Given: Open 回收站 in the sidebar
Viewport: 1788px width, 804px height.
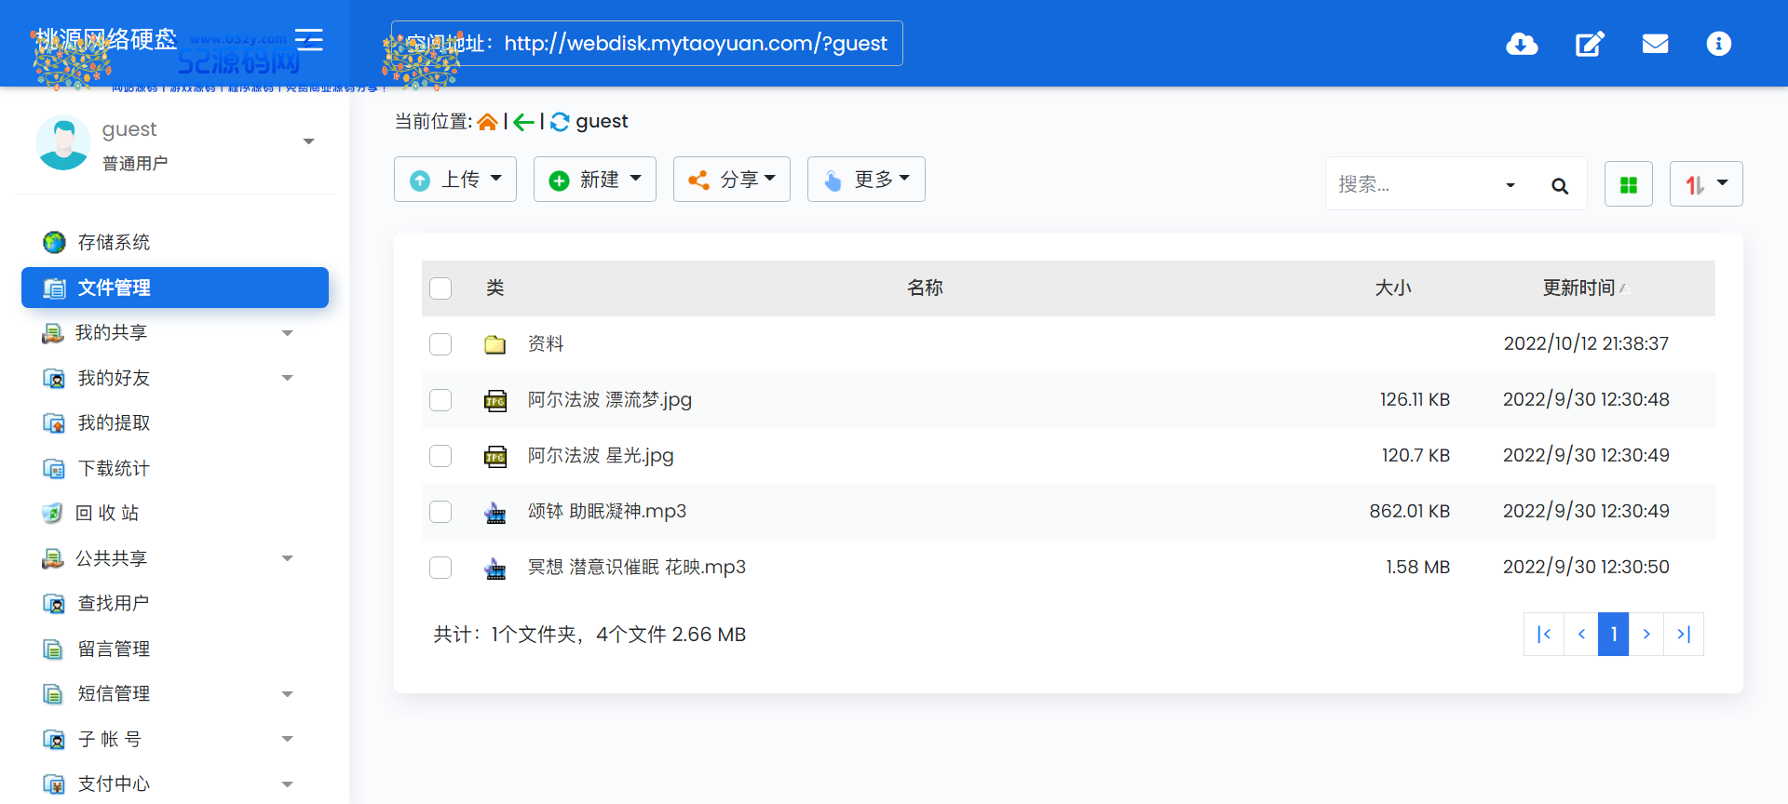Looking at the screenshot, I should [x=107, y=513].
